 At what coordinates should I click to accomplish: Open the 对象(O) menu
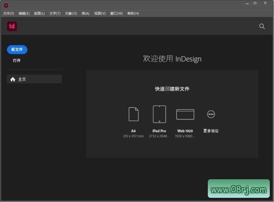[x=71, y=13]
